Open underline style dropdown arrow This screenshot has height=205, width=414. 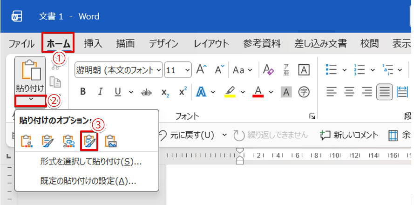131,92
